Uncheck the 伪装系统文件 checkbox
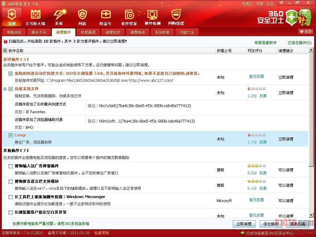 click(x=11, y=89)
